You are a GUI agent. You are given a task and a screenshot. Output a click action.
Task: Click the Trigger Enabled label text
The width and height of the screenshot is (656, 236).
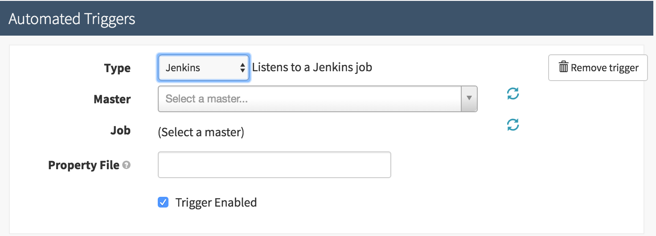(216, 203)
